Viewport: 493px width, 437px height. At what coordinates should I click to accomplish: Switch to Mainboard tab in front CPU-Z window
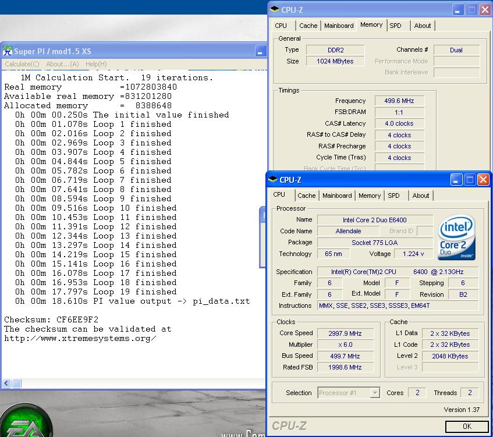337,196
